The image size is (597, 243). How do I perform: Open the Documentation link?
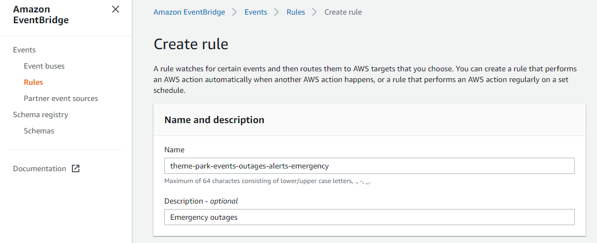tap(39, 168)
